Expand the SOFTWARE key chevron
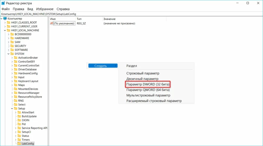This screenshot has height=146, width=263. tap(9, 50)
